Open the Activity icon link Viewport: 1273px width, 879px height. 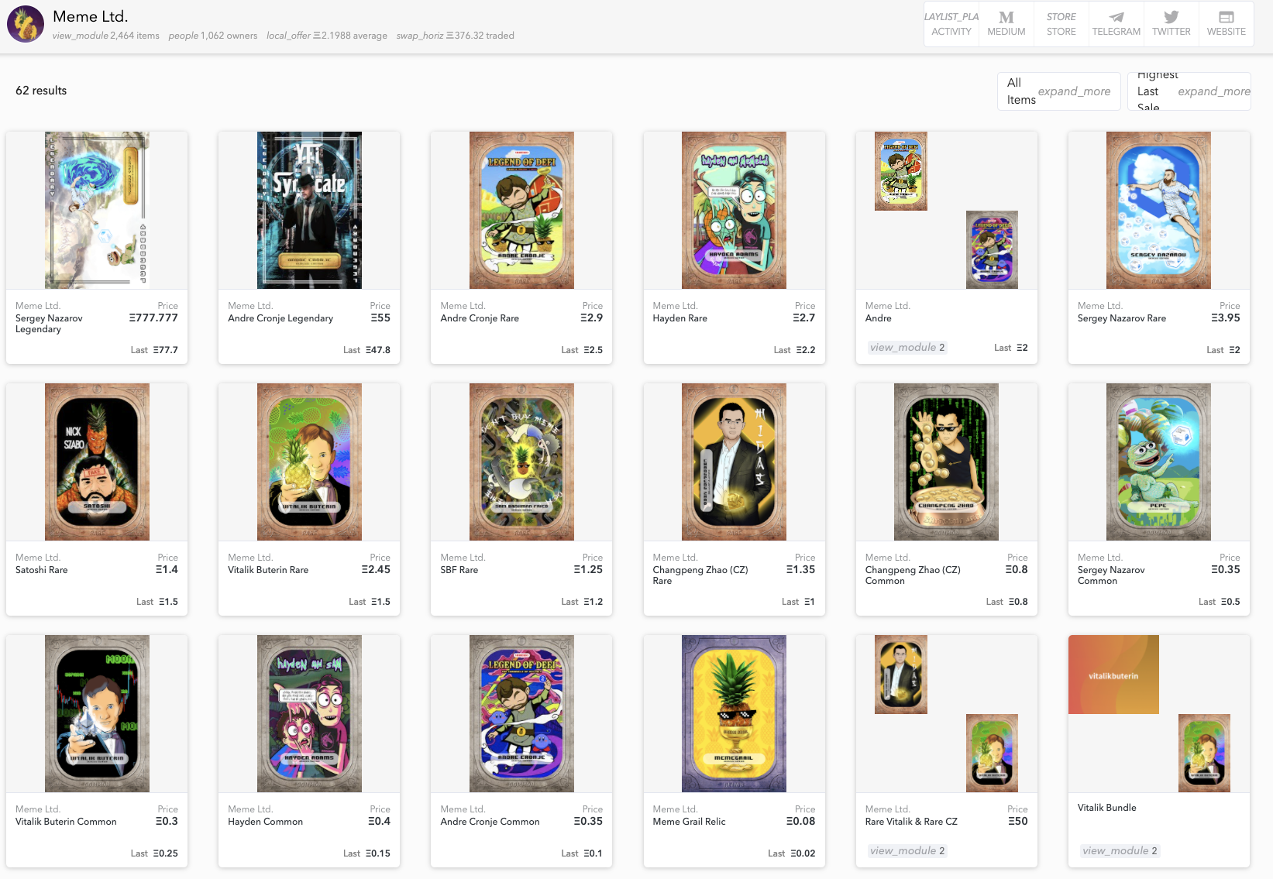pyautogui.click(x=951, y=24)
